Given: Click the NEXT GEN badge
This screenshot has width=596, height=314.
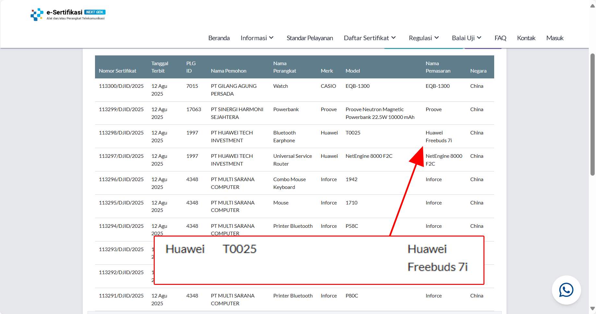Looking at the screenshot, I should pyautogui.click(x=95, y=12).
